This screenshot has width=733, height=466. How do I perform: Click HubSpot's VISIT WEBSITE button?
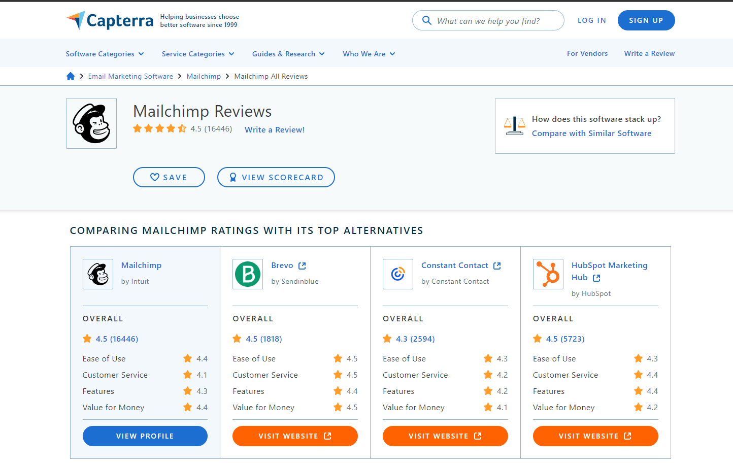(x=595, y=436)
